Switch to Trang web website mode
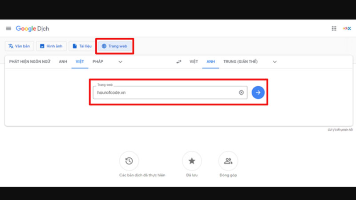 (115, 46)
